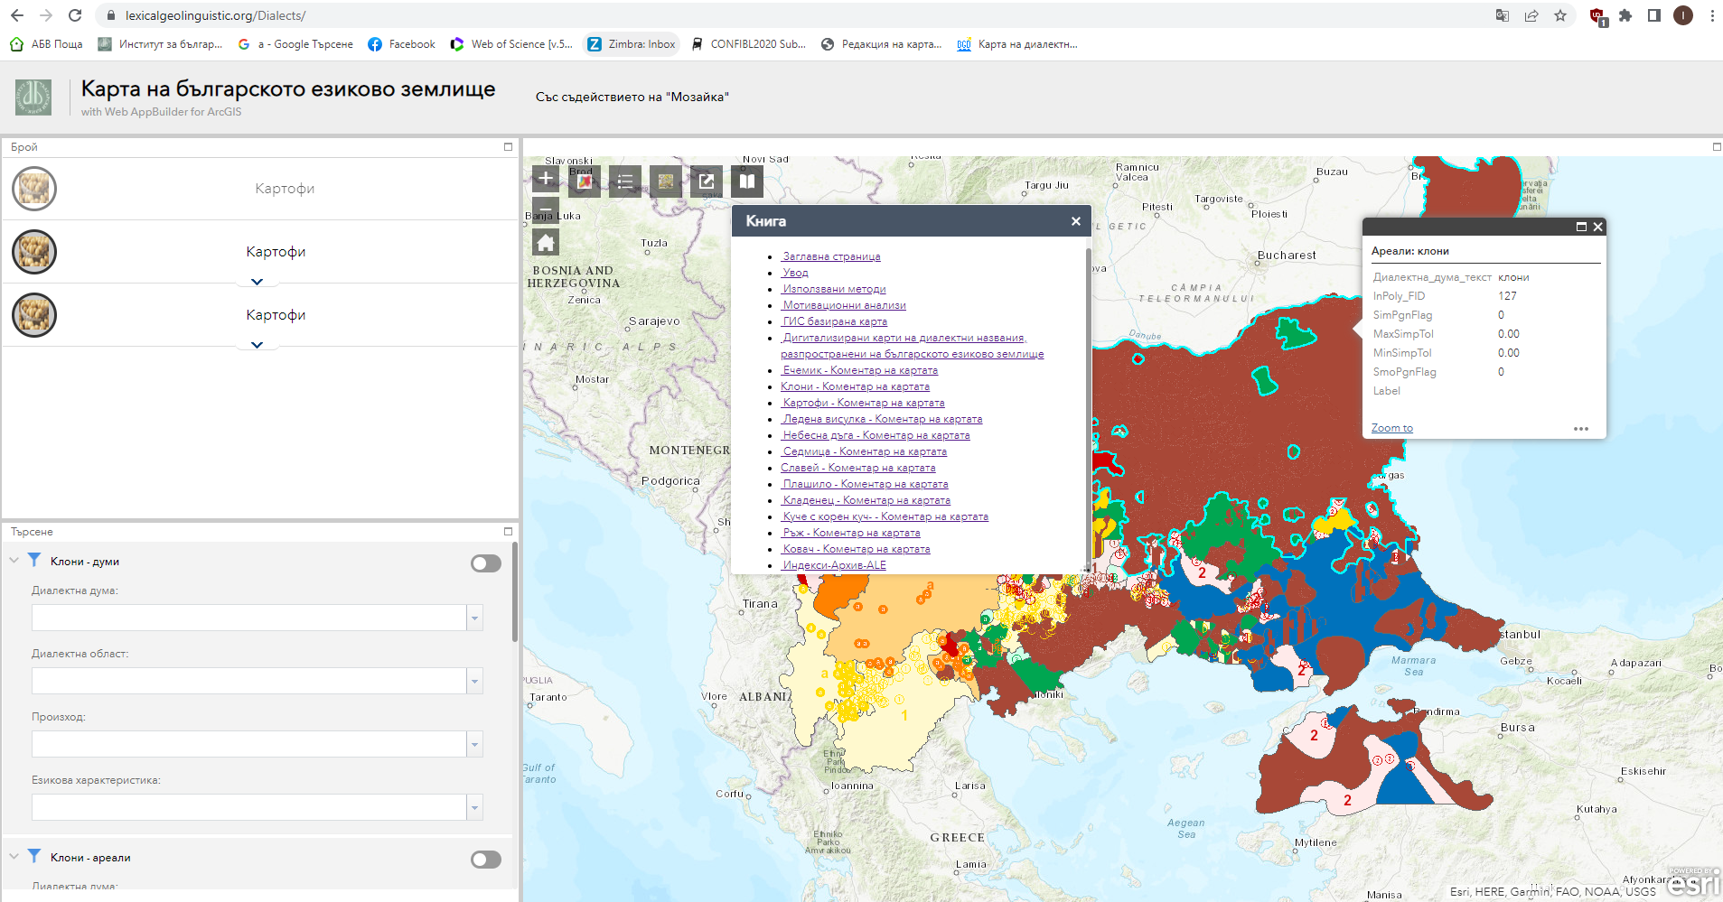Enable the 'Клони - думи' filter toggle
Image resolution: width=1723 pixels, height=902 pixels.
click(x=486, y=563)
